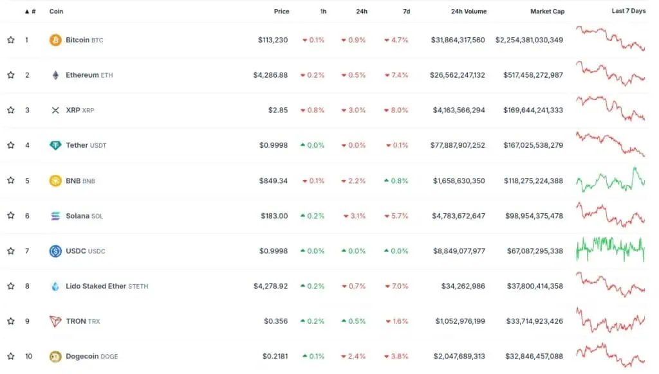Click the Solana coin logo

point(55,216)
